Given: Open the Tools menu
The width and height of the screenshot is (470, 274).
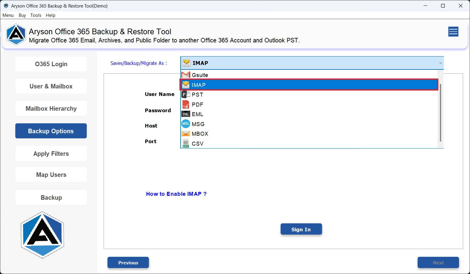Looking at the screenshot, I should 36,15.
